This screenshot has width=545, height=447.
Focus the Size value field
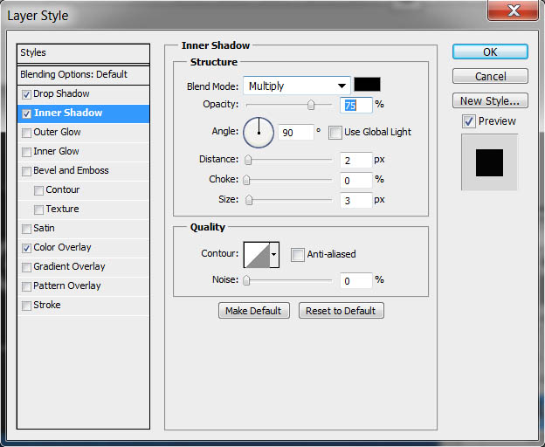click(x=356, y=201)
